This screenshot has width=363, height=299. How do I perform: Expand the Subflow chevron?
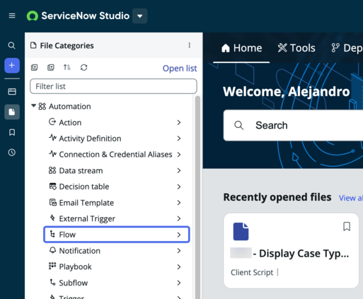[179, 283]
